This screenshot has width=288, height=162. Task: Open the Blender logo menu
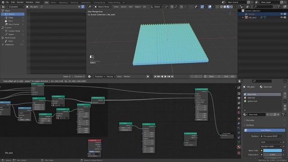pos(3,2)
